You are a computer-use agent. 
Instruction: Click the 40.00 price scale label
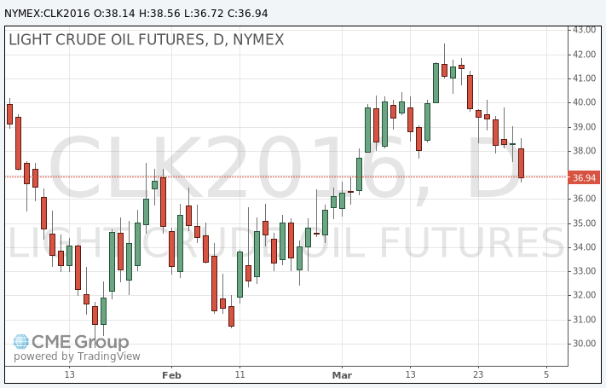pyautogui.click(x=584, y=102)
